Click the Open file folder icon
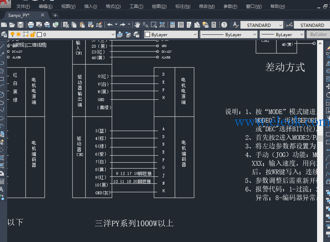The image size is (330, 242). (12, 25)
